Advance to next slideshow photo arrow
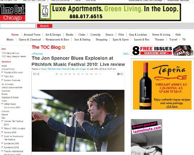The width and height of the screenshot is (194, 155). [x=119, y=74]
